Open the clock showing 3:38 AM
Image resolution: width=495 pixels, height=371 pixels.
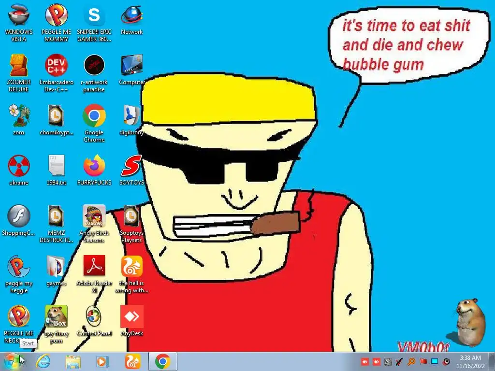pos(470,361)
